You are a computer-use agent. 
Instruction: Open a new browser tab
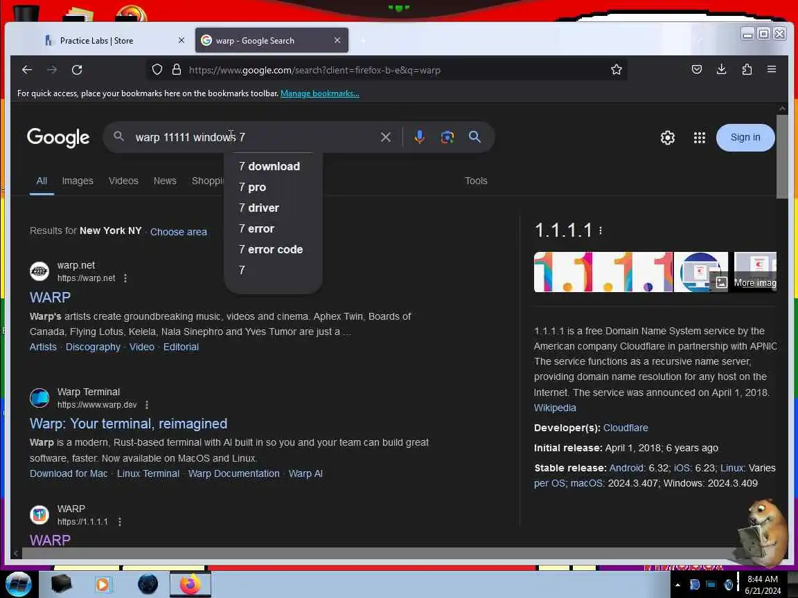click(363, 40)
